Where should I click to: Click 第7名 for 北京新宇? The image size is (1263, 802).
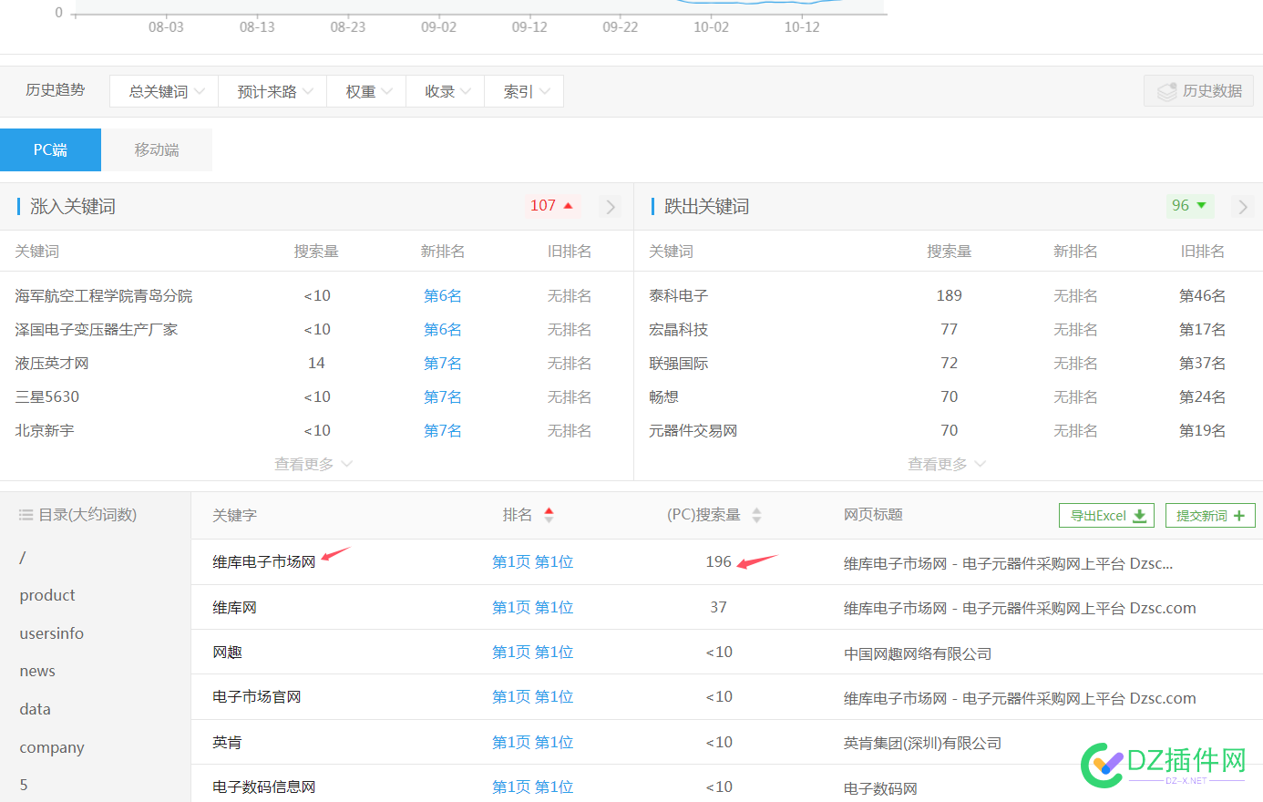443,431
